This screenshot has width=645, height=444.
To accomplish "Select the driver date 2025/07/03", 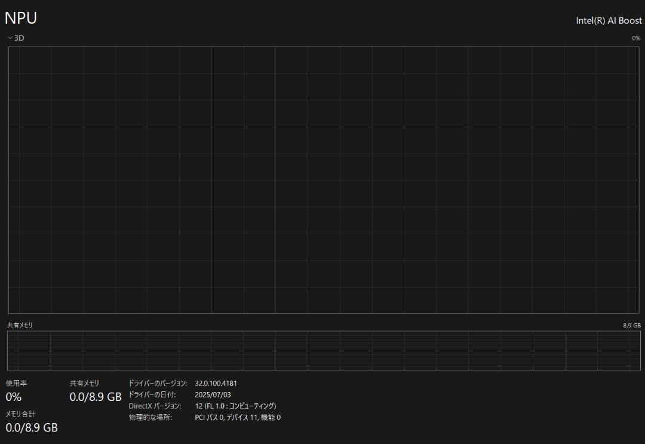I will (x=213, y=394).
